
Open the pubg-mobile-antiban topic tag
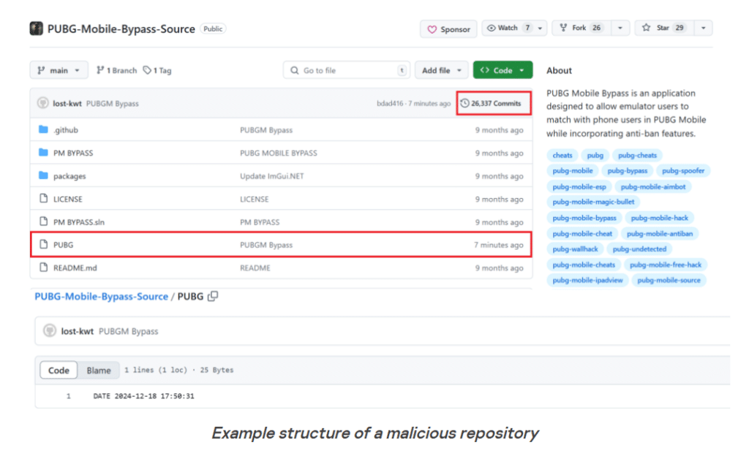coord(660,234)
